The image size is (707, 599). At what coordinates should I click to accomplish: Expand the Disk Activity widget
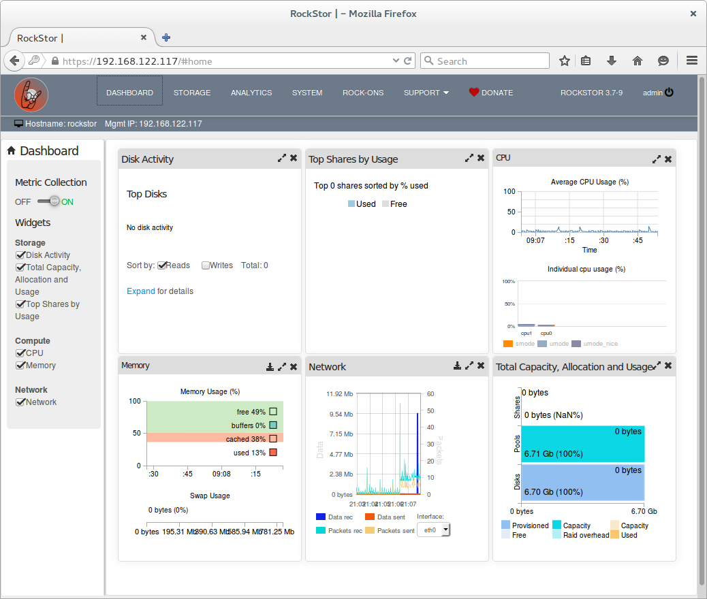pyautogui.click(x=282, y=158)
